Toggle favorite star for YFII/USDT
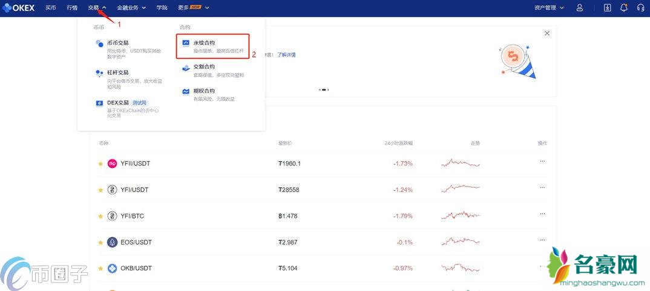The height and width of the screenshot is (291, 650). (x=100, y=164)
